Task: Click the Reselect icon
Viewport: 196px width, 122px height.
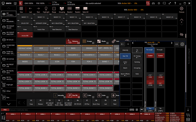Action: [78, 10]
